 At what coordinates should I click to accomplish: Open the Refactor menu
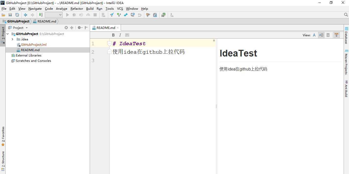click(77, 9)
